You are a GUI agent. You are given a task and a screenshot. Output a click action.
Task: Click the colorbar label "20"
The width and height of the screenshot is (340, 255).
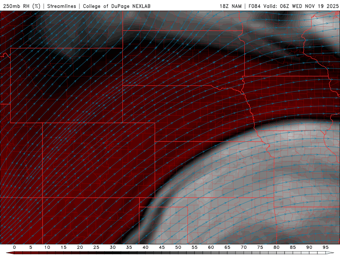coord(80,247)
